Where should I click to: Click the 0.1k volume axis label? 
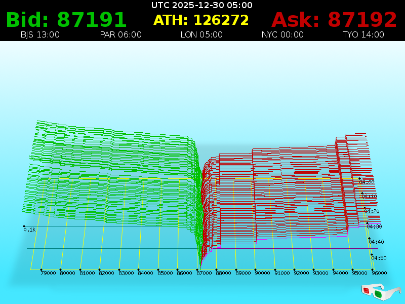point(29,230)
